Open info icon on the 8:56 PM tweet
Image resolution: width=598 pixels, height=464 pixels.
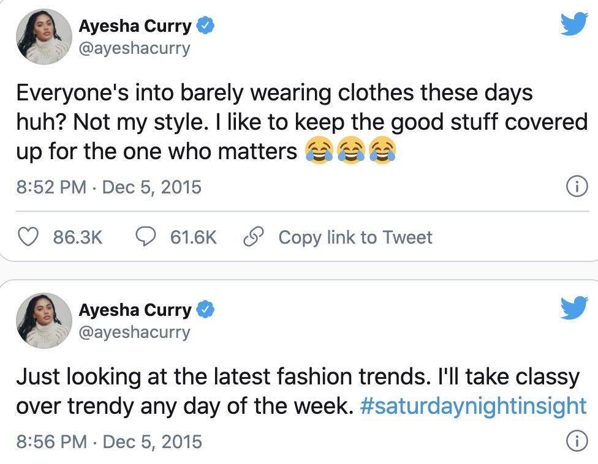coord(574,440)
